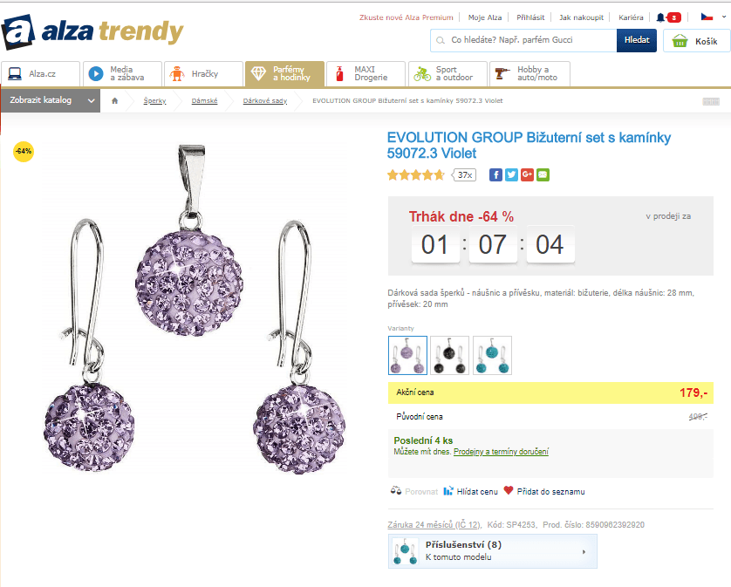Expand Příslušenství accessories panel
Image resolution: width=731 pixels, height=587 pixels.
(493, 551)
